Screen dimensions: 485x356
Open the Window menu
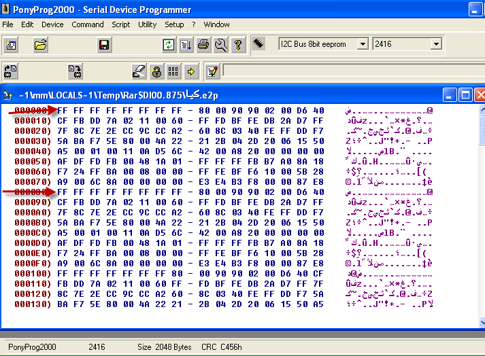click(216, 24)
